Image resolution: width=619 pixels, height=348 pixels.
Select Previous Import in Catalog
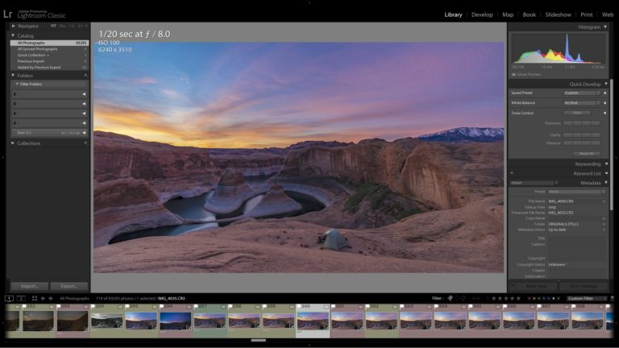coord(49,61)
